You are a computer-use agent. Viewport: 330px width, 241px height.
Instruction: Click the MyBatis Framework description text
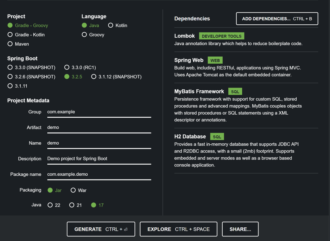coord(238,109)
